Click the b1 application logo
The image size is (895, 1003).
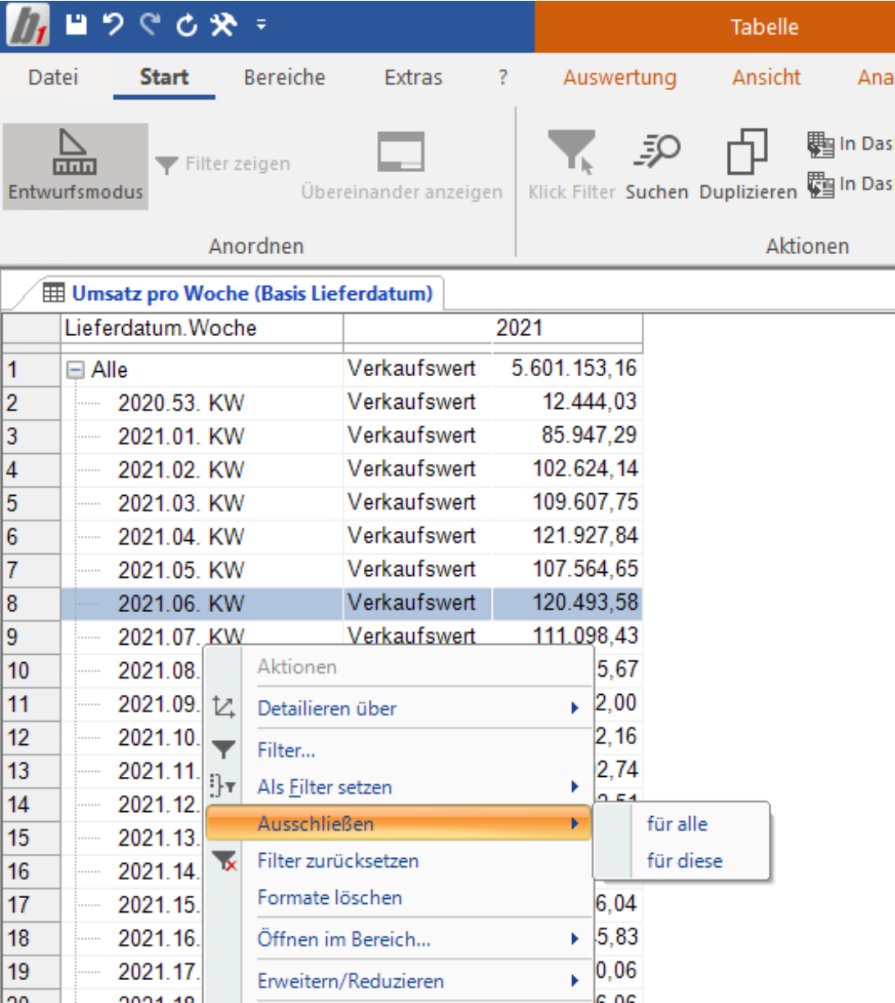[x=28, y=25]
